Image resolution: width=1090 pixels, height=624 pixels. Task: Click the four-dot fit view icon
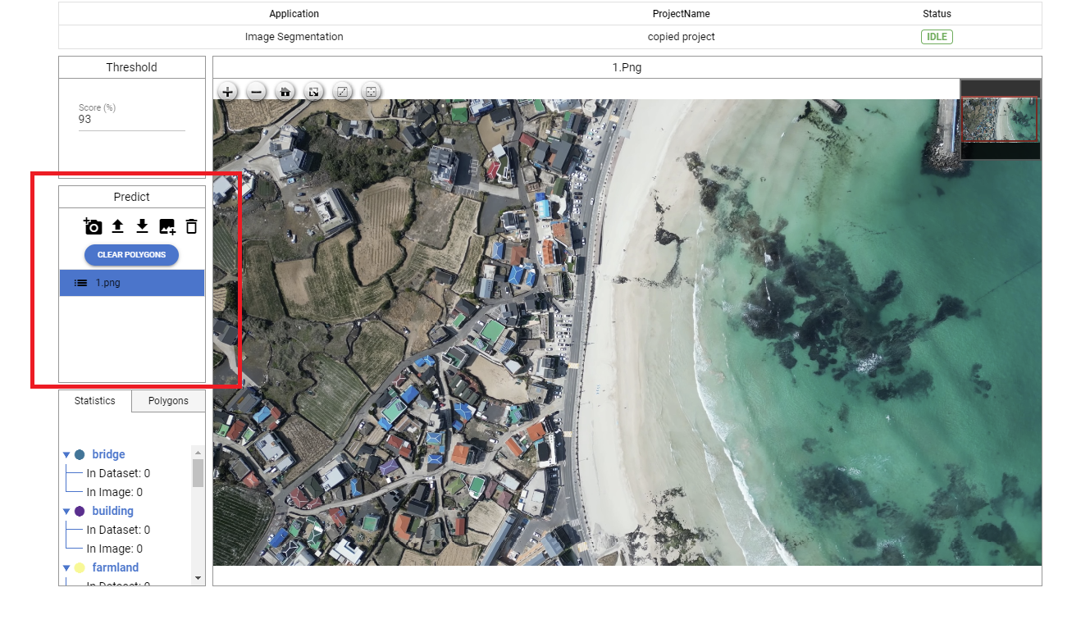(372, 92)
